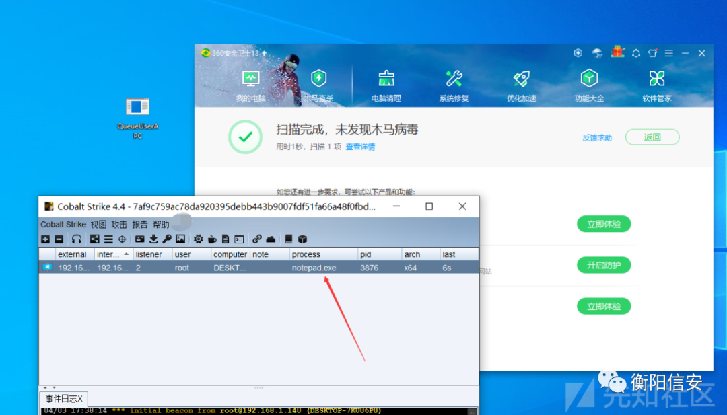Open 电脑清理 cleanup in 360
Viewport: 727px width, 415px height.
click(386, 86)
